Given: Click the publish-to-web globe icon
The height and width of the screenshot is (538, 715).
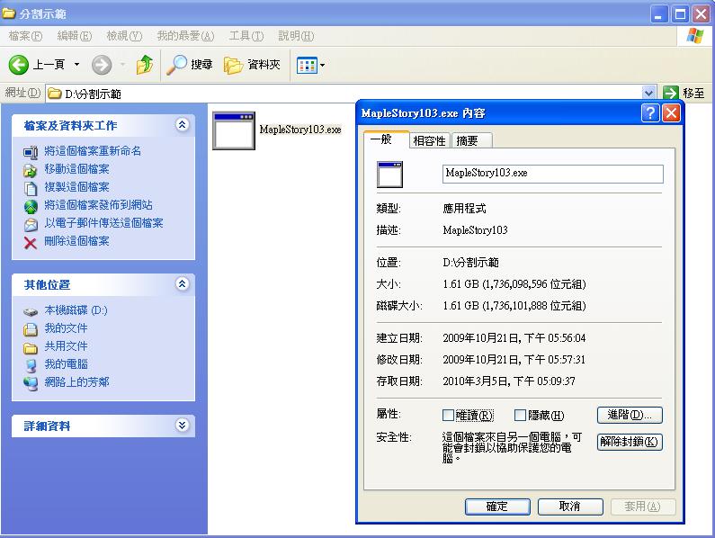Looking at the screenshot, I should pyautogui.click(x=31, y=206).
